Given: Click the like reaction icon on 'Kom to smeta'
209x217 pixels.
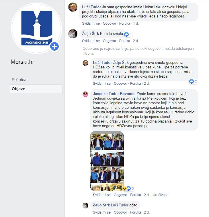Looking at the screenshot, I should pos(126,34).
